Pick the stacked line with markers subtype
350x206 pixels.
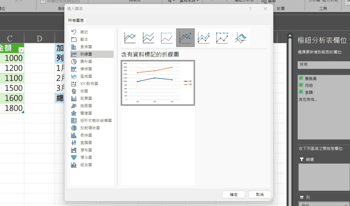(x=204, y=38)
